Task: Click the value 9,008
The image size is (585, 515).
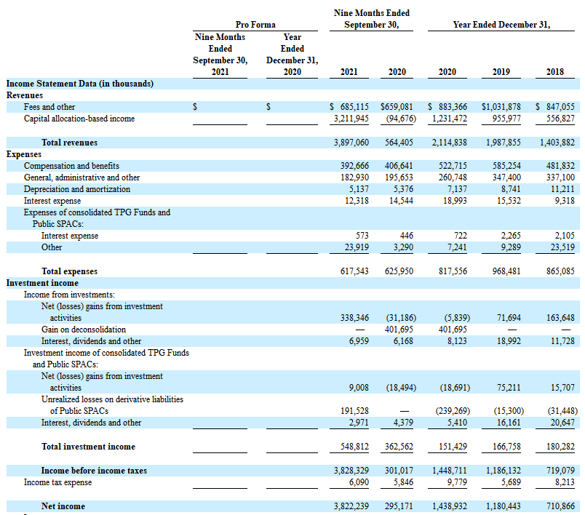Action: 359,388
